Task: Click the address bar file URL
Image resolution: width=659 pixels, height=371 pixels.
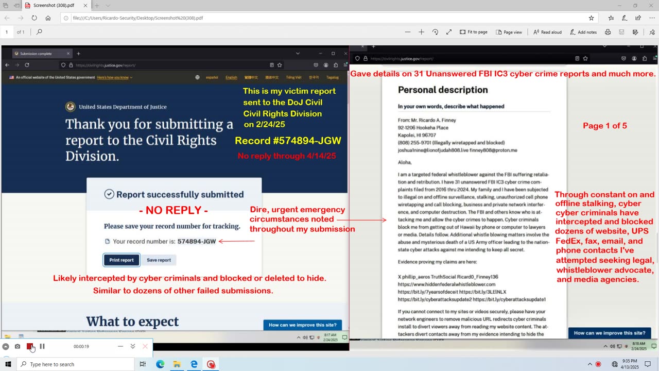Action: coord(138,18)
